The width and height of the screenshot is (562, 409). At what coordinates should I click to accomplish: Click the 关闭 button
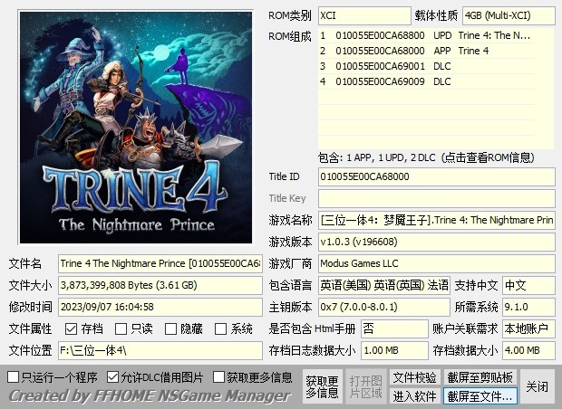click(x=537, y=386)
